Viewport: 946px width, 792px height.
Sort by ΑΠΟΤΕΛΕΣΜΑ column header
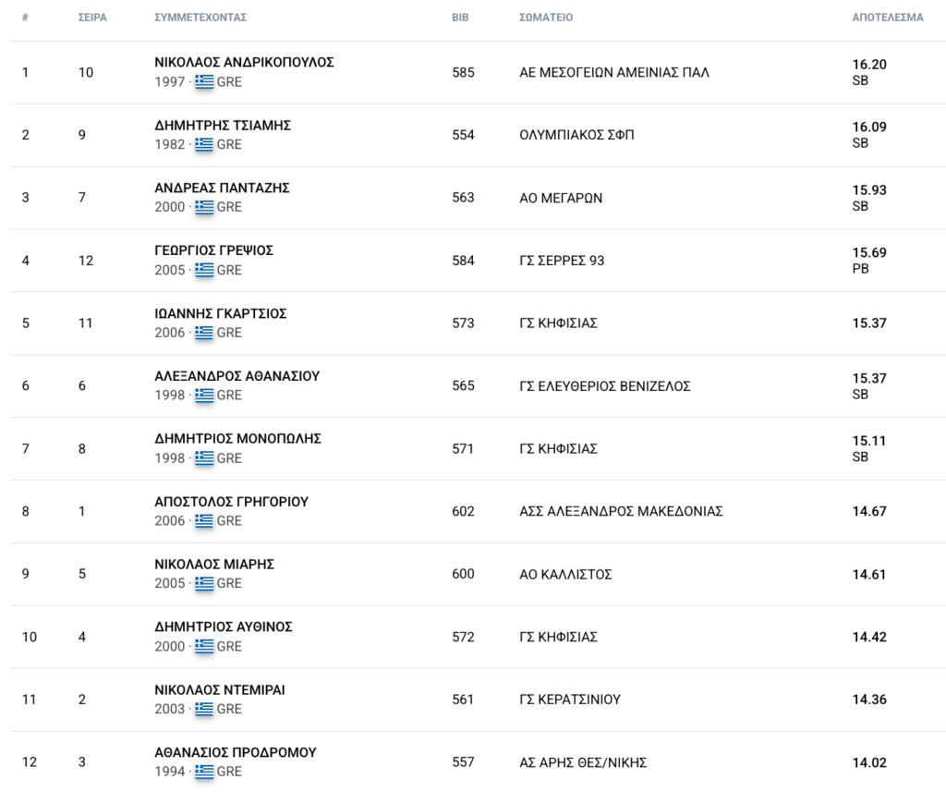tap(887, 18)
